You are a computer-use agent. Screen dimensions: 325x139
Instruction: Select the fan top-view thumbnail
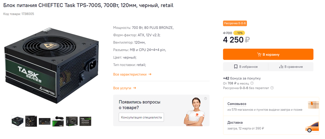(x=31, y=121)
